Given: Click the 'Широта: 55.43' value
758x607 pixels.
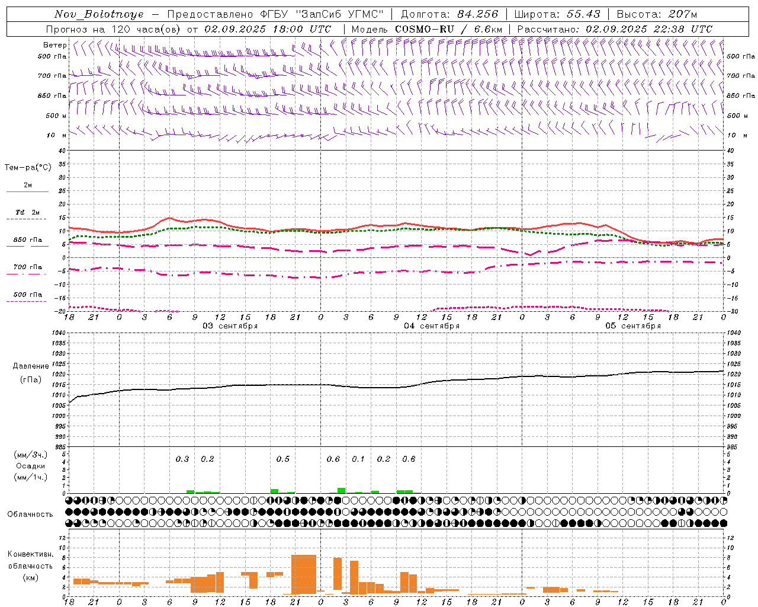Looking at the screenshot, I should tap(557, 14).
